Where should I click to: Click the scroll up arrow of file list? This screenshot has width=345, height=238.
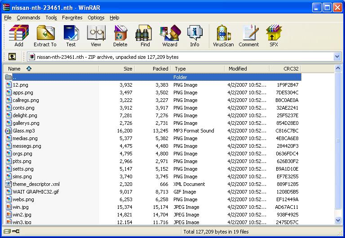point(338,68)
